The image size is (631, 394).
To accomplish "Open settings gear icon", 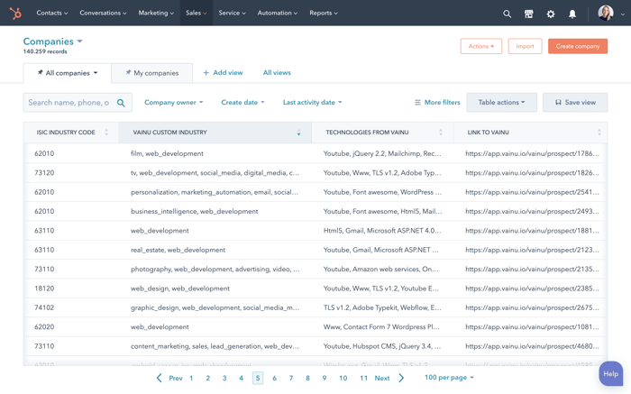I will pos(551,14).
